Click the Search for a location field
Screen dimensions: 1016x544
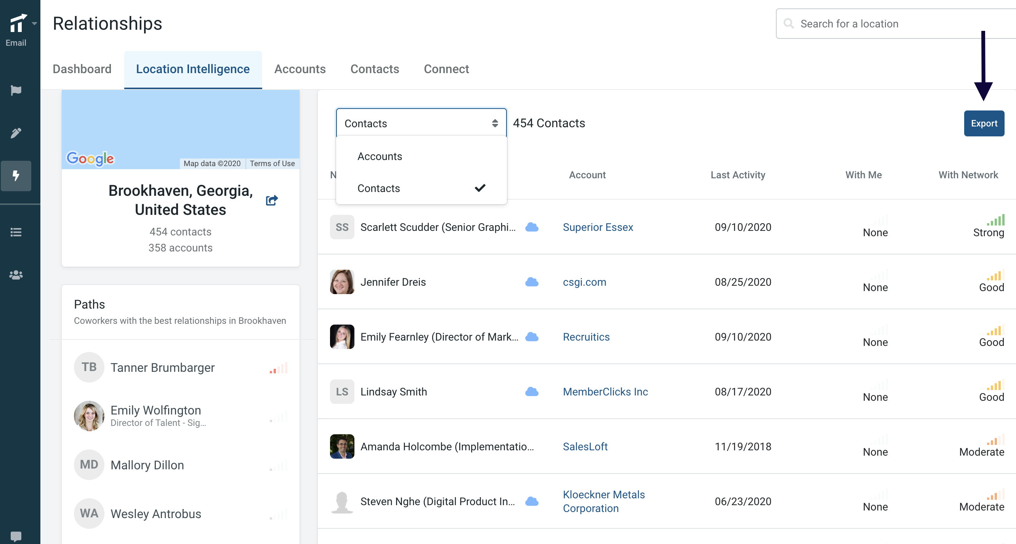(896, 24)
